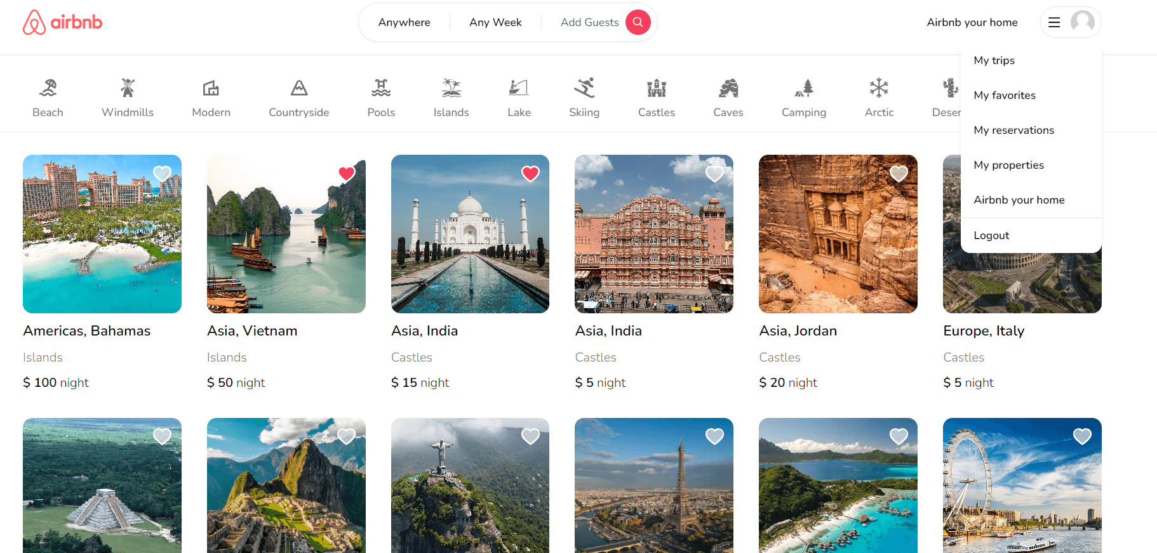Select the Castles category icon
Image resolution: width=1157 pixels, height=553 pixels.
coord(657,88)
